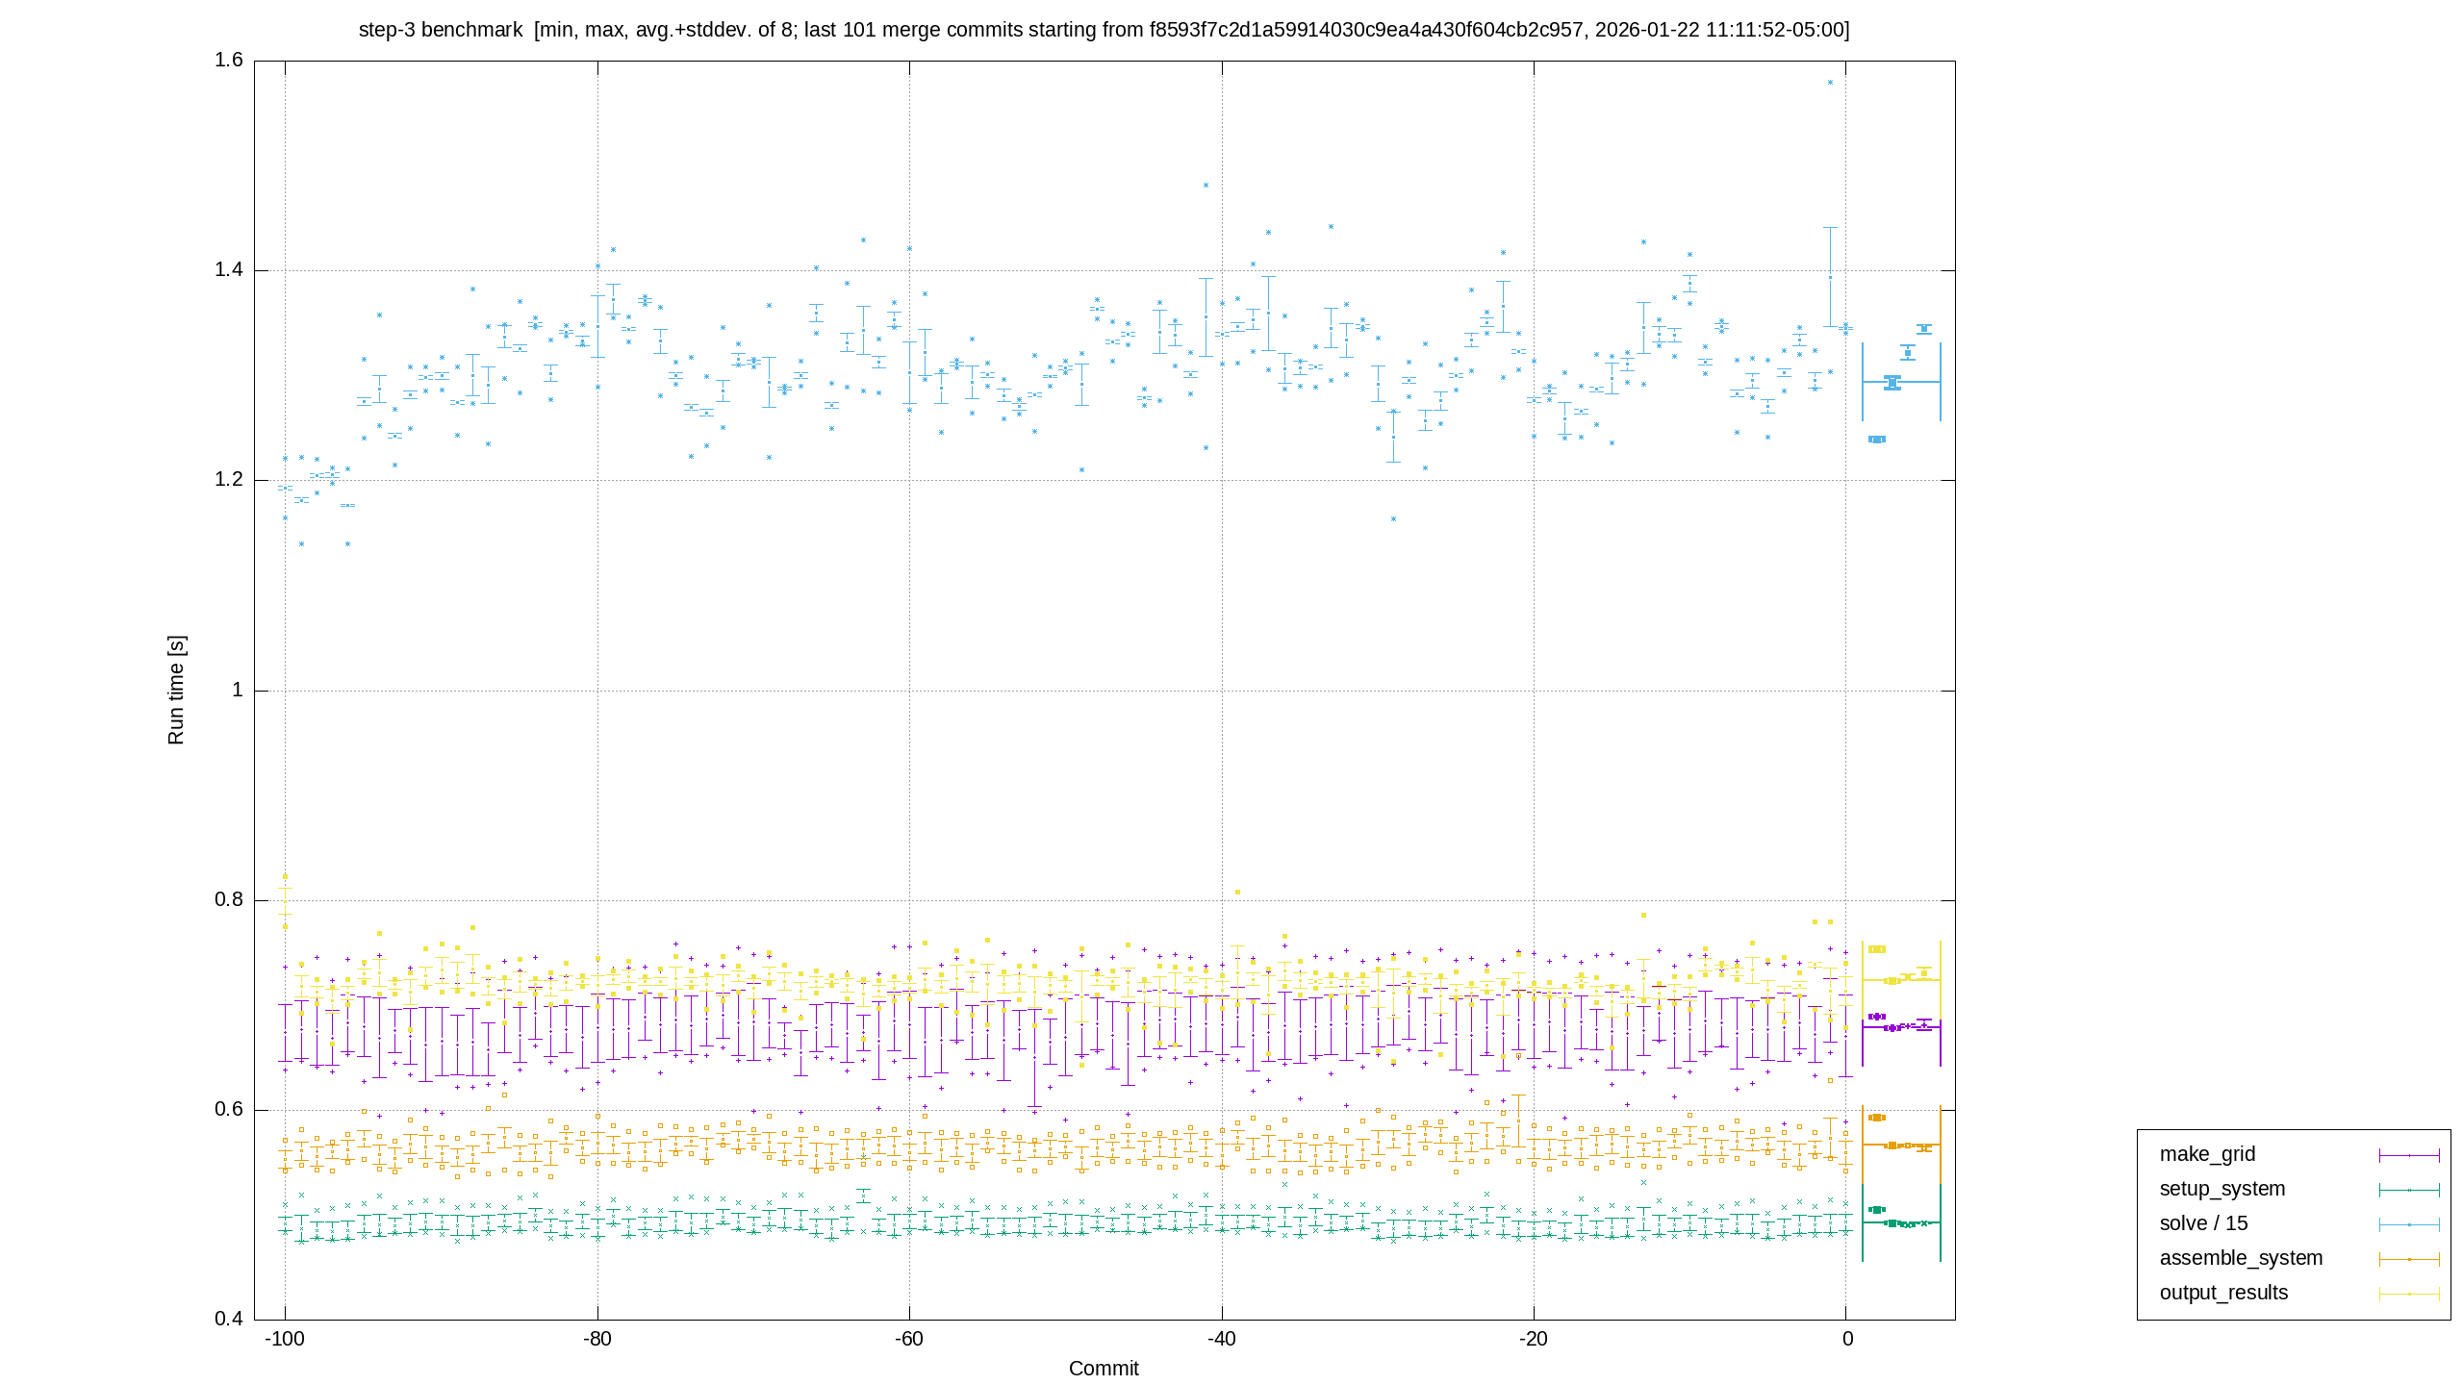Click the gray setup_system legend line sample
The width and height of the screenshot is (2463, 1385).
[x=2409, y=1190]
